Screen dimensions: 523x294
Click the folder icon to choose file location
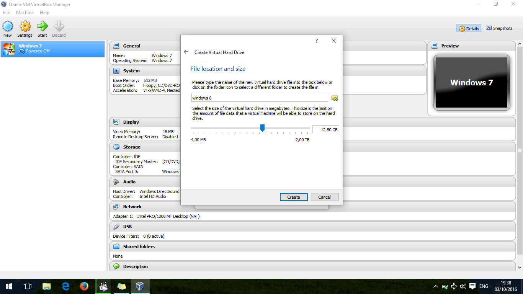click(x=335, y=98)
